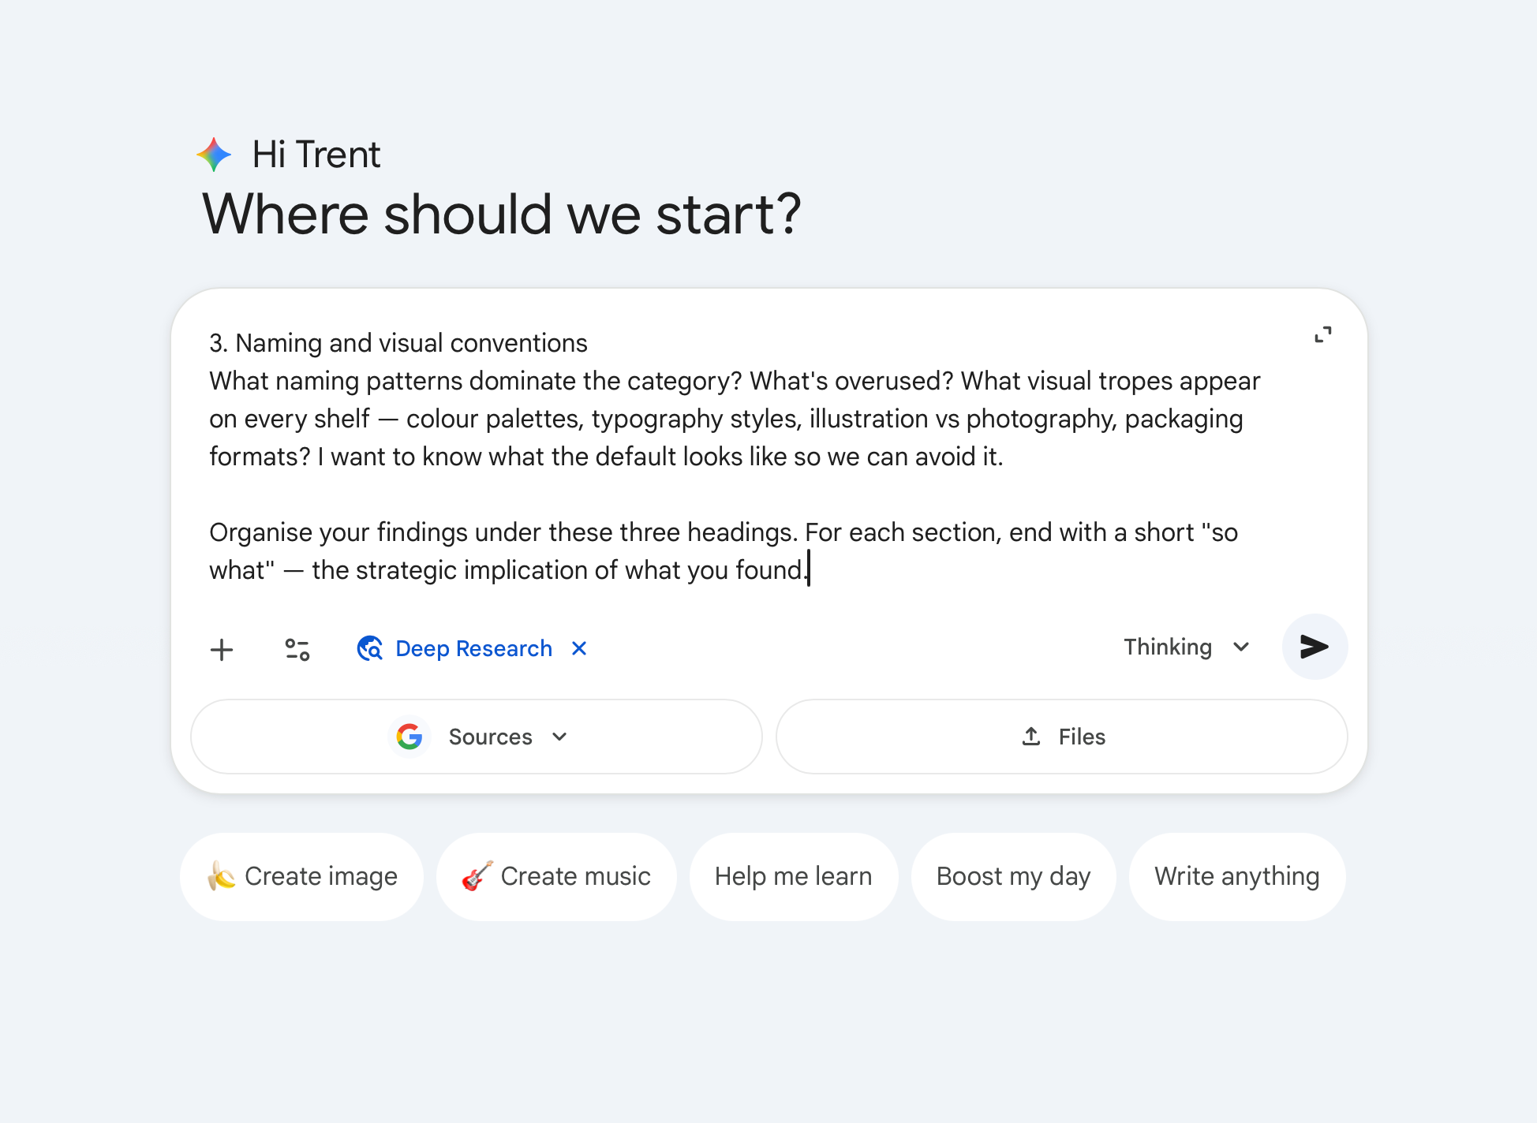This screenshot has width=1537, height=1123.
Task: Click the Google G icon in Sources
Action: (409, 736)
